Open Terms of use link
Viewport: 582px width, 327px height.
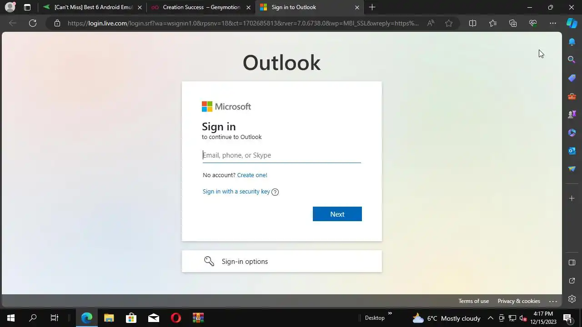[473, 301]
